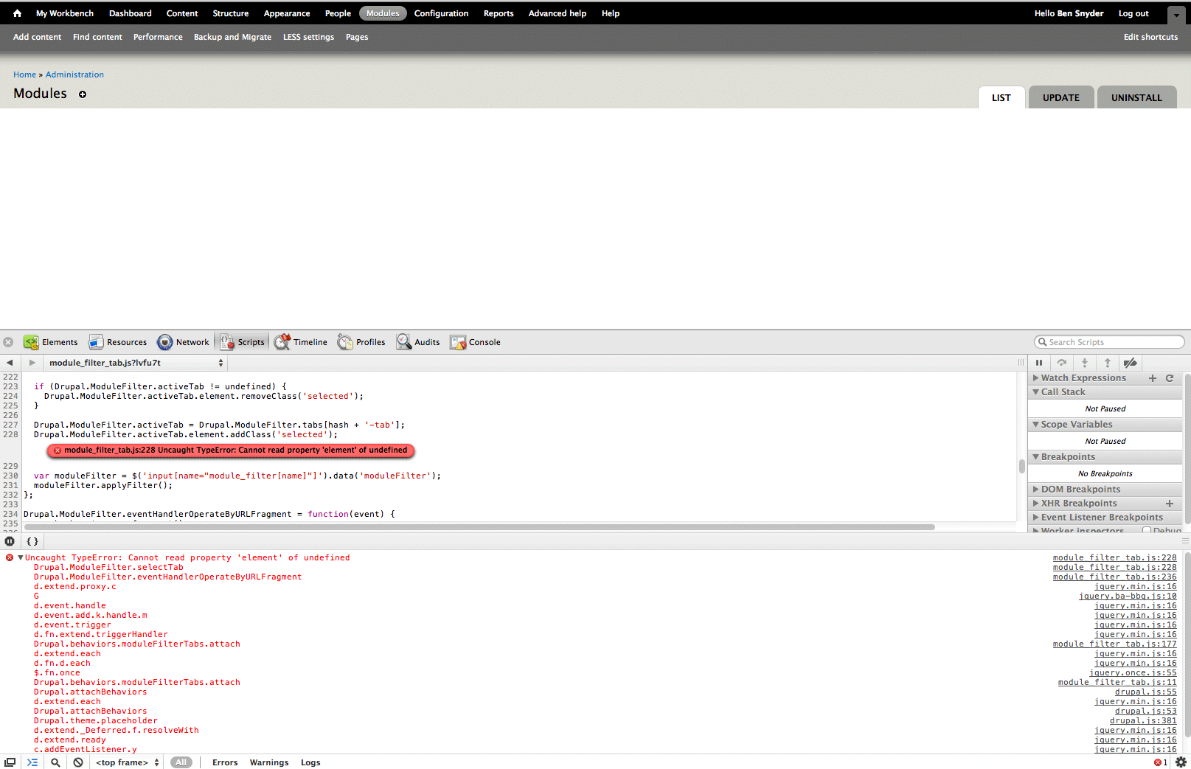Toggle the Debug checkbox for Worker inspectors

(1147, 530)
